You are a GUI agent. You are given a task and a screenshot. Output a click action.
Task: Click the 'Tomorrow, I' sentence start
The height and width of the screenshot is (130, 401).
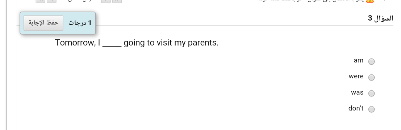pos(78,43)
